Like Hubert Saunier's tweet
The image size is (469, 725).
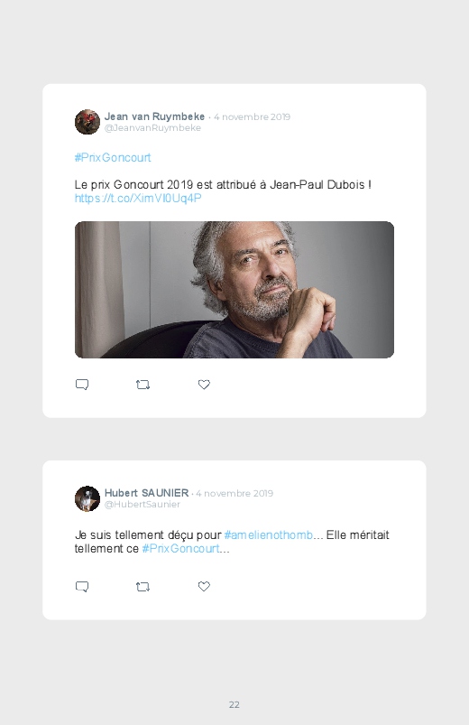point(204,586)
